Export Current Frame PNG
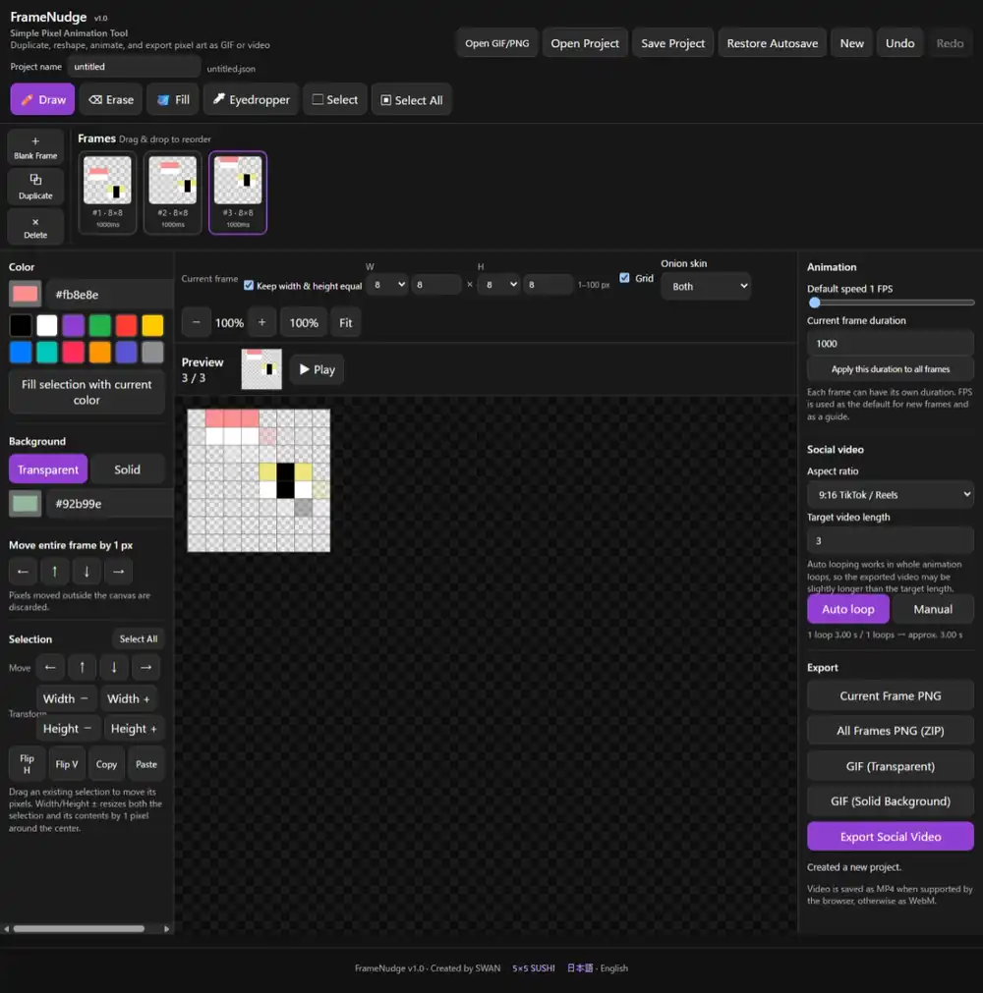983x993 pixels. [890, 695]
